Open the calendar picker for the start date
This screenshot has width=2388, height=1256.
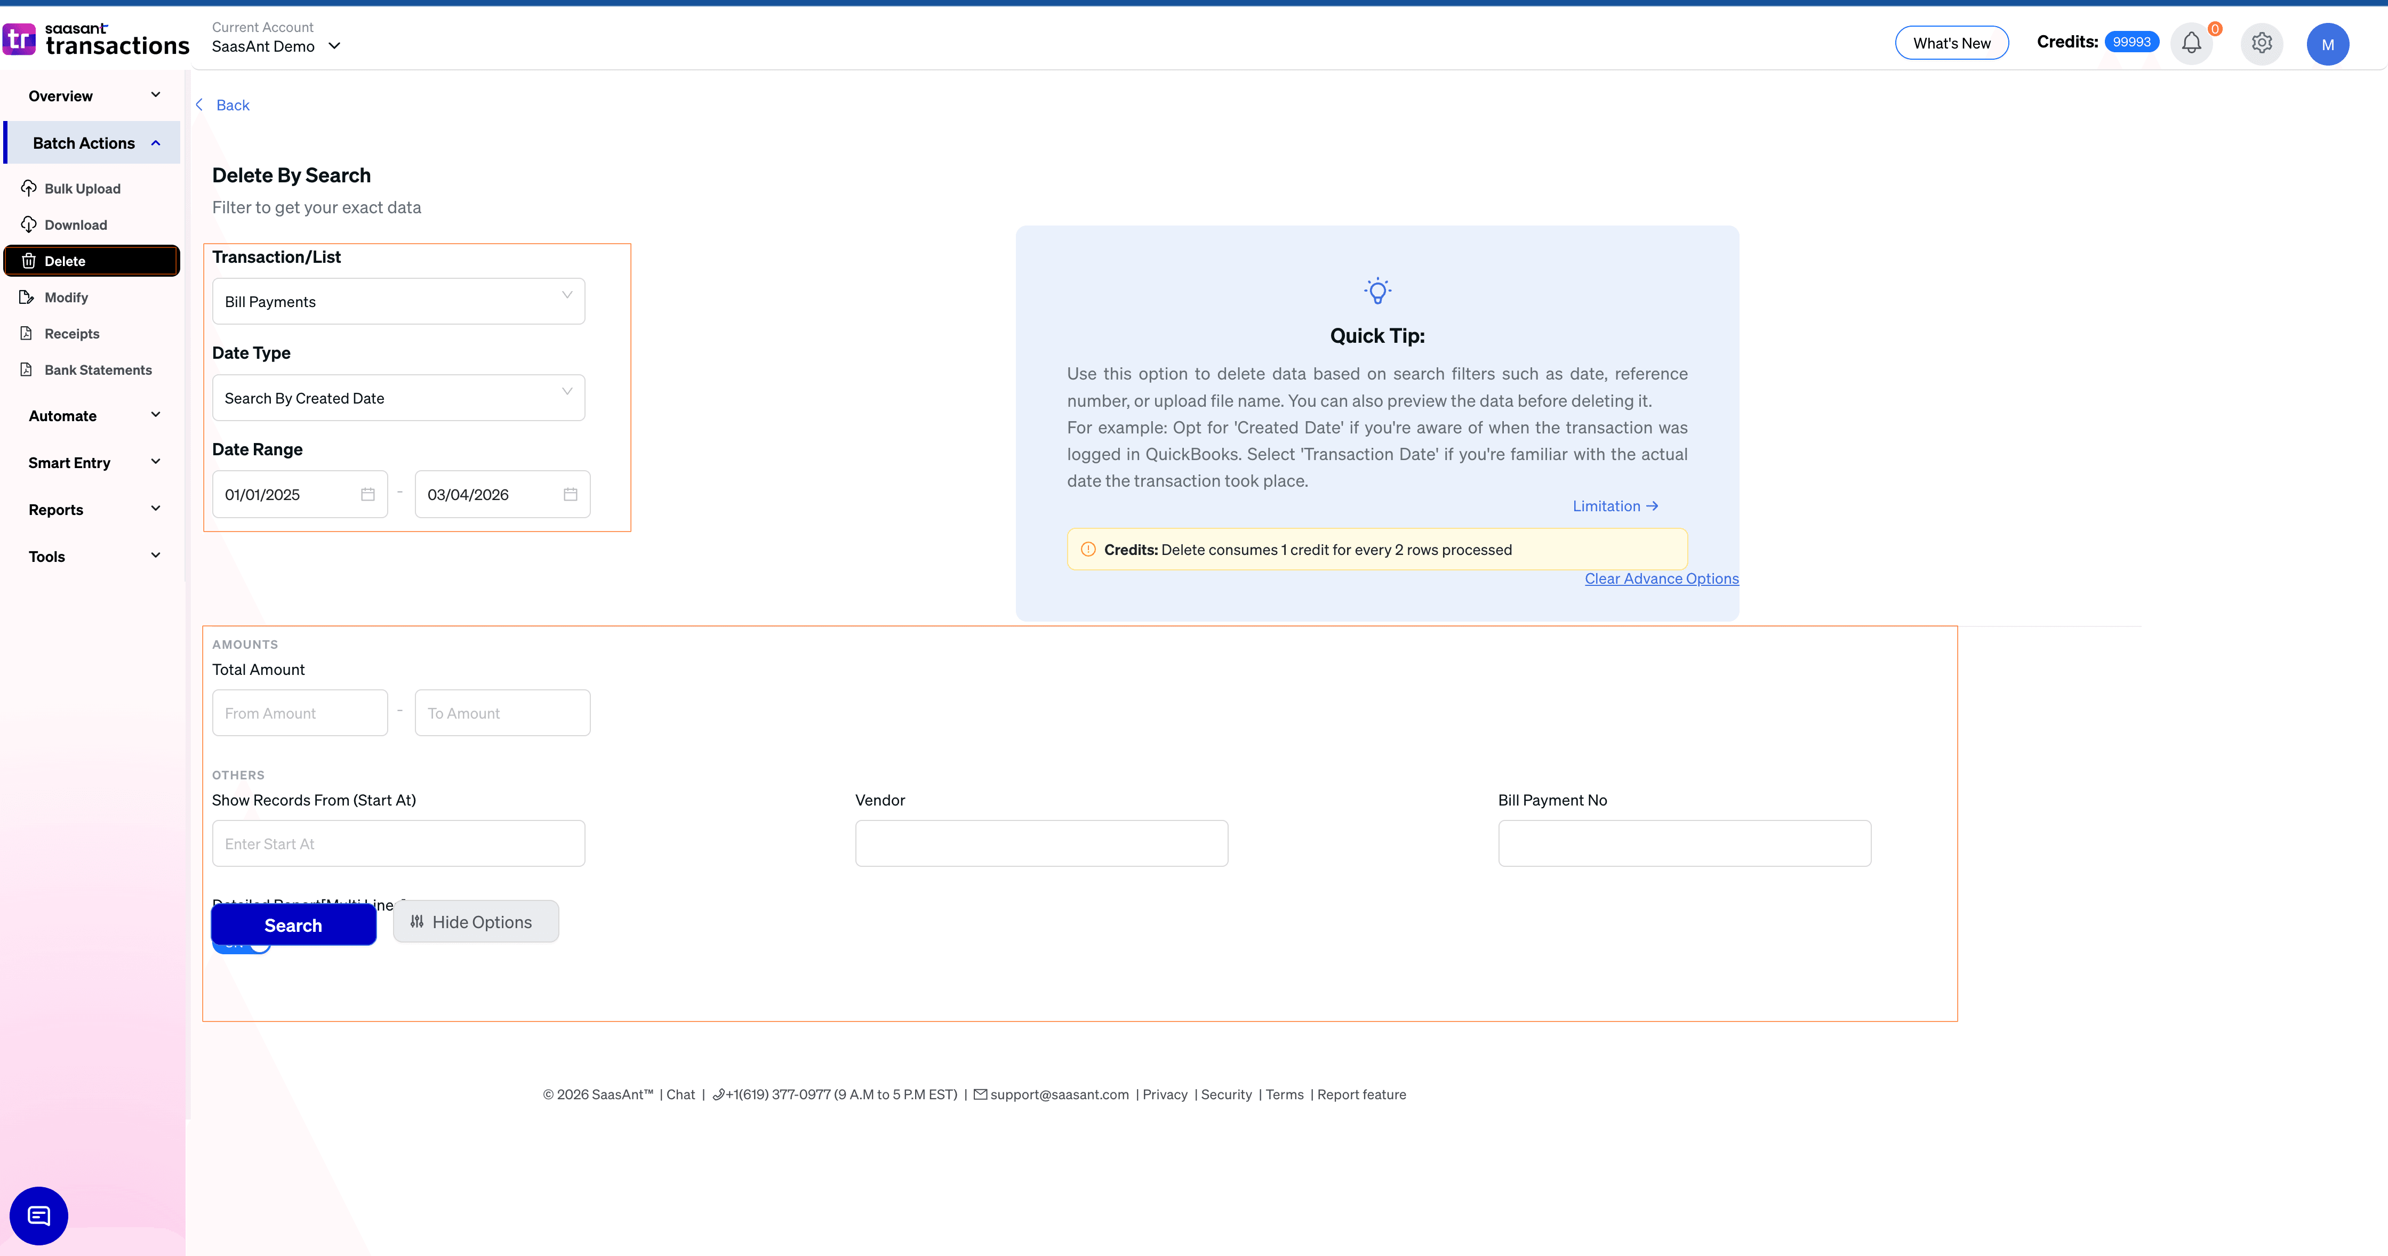click(x=367, y=494)
